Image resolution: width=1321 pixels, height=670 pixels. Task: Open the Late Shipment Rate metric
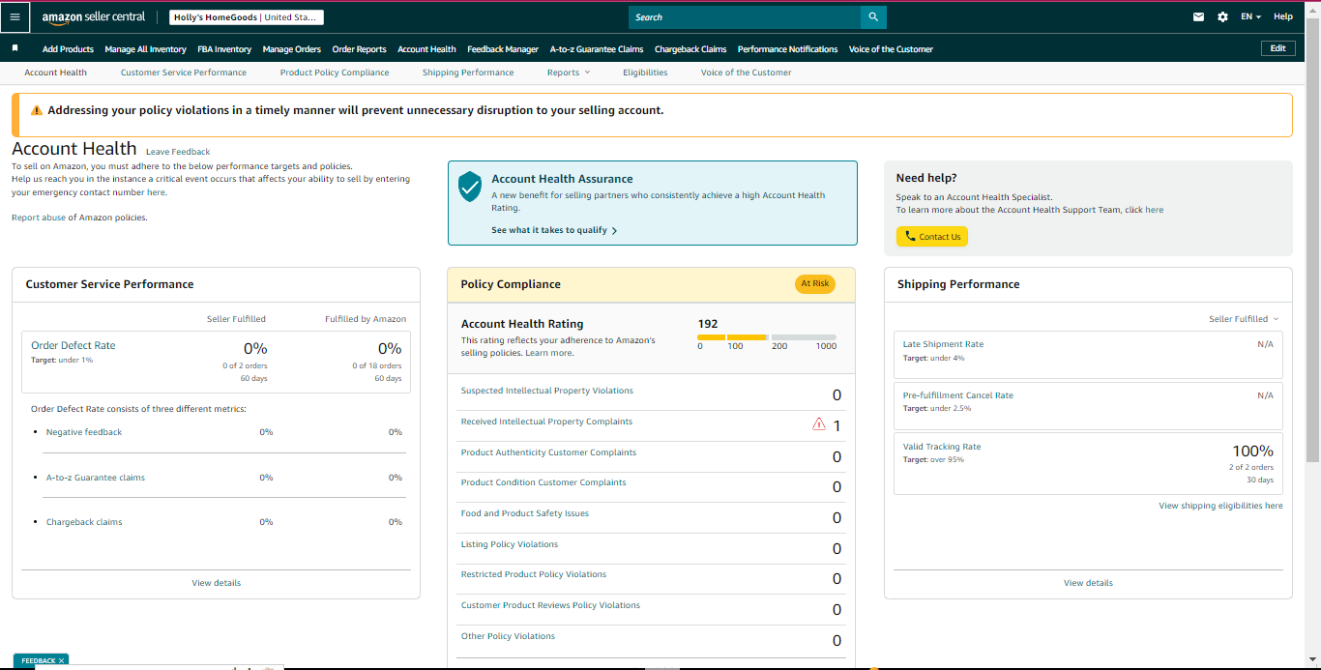click(x=943, y=344)
